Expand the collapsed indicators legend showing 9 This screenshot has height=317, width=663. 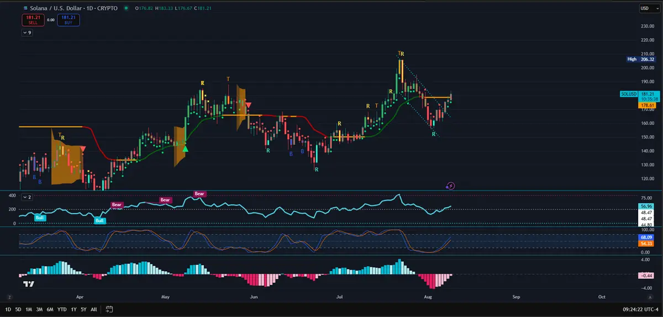coord(27,33)
